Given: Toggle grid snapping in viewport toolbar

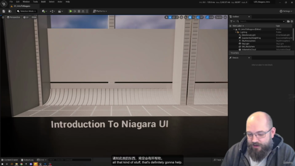Looking at the screenshot, I should [x=190, y=18].
